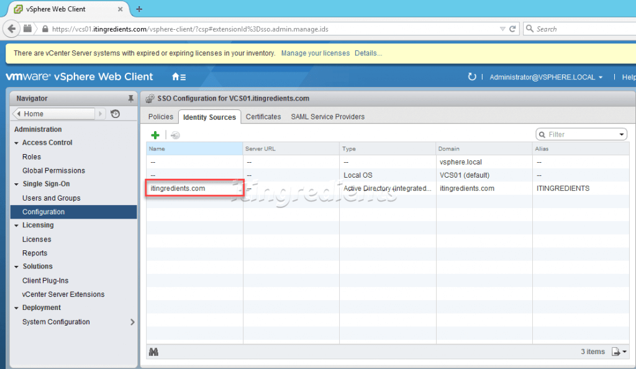Collapse the Single Sign-On sidebar section
This screenshot has height=369, width=636.
tap(17, 184)
